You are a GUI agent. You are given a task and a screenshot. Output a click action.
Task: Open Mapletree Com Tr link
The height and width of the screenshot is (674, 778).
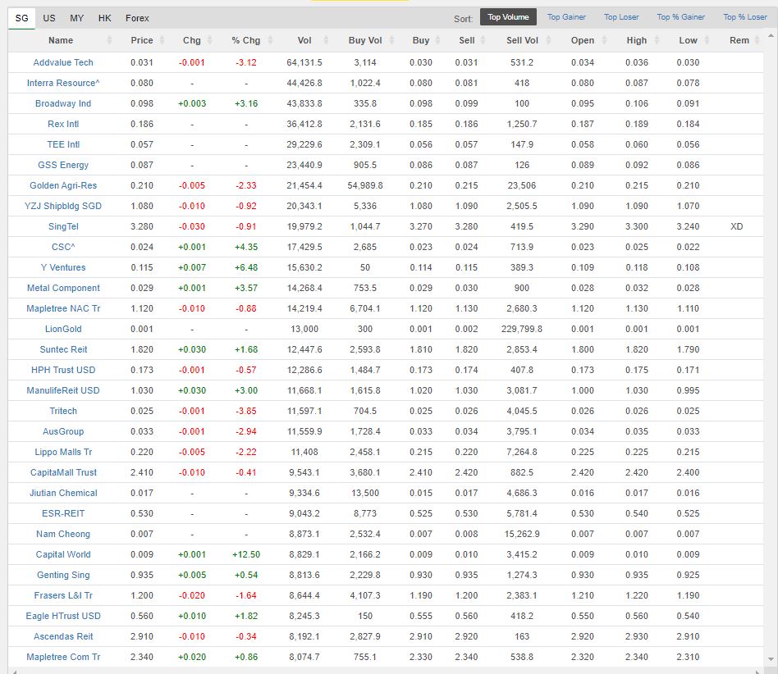tap(63, 657)
